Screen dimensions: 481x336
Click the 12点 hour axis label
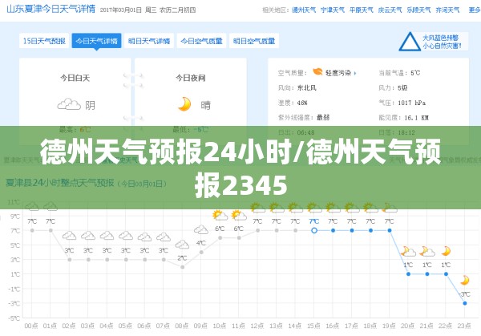(x=257, y=326)
